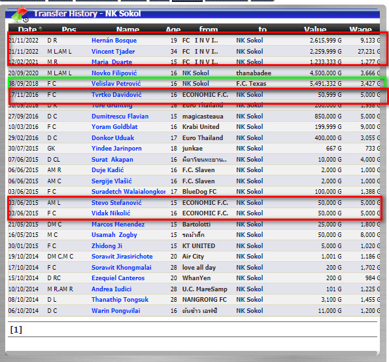Open player Thanathip Tongsuk
This screenshot has width=389, height=362.
120,300
